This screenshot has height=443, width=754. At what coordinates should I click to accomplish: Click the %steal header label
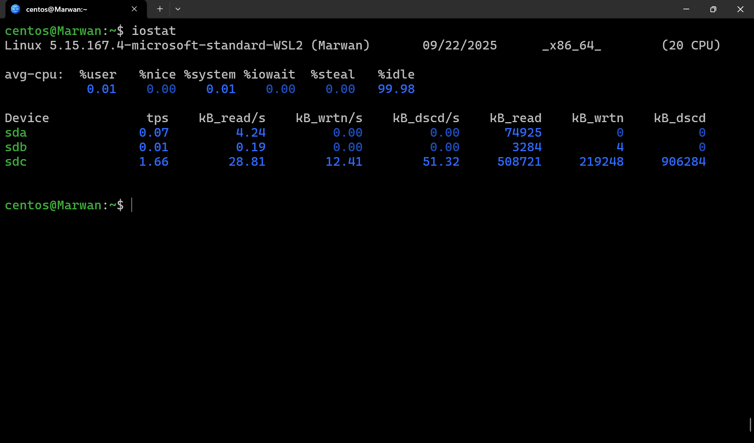click(x=333, y=75)
